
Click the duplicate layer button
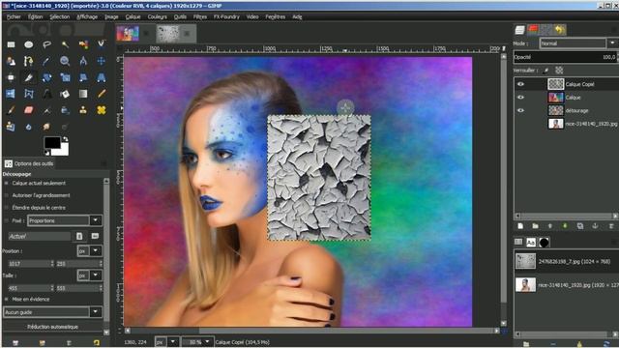point(580,226)
